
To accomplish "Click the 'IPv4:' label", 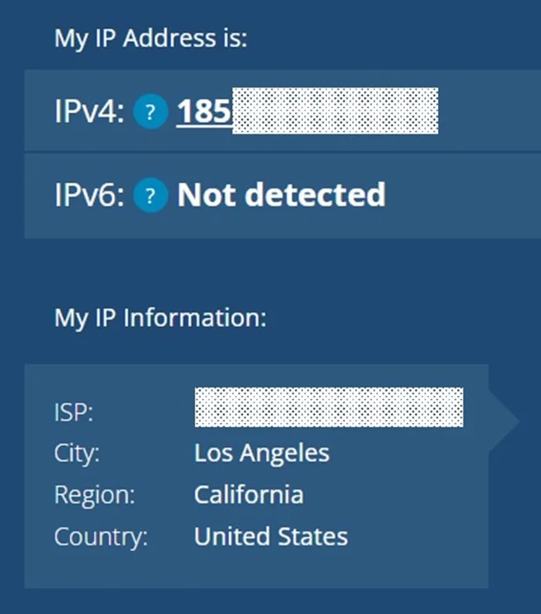I will tap(89, 112).
